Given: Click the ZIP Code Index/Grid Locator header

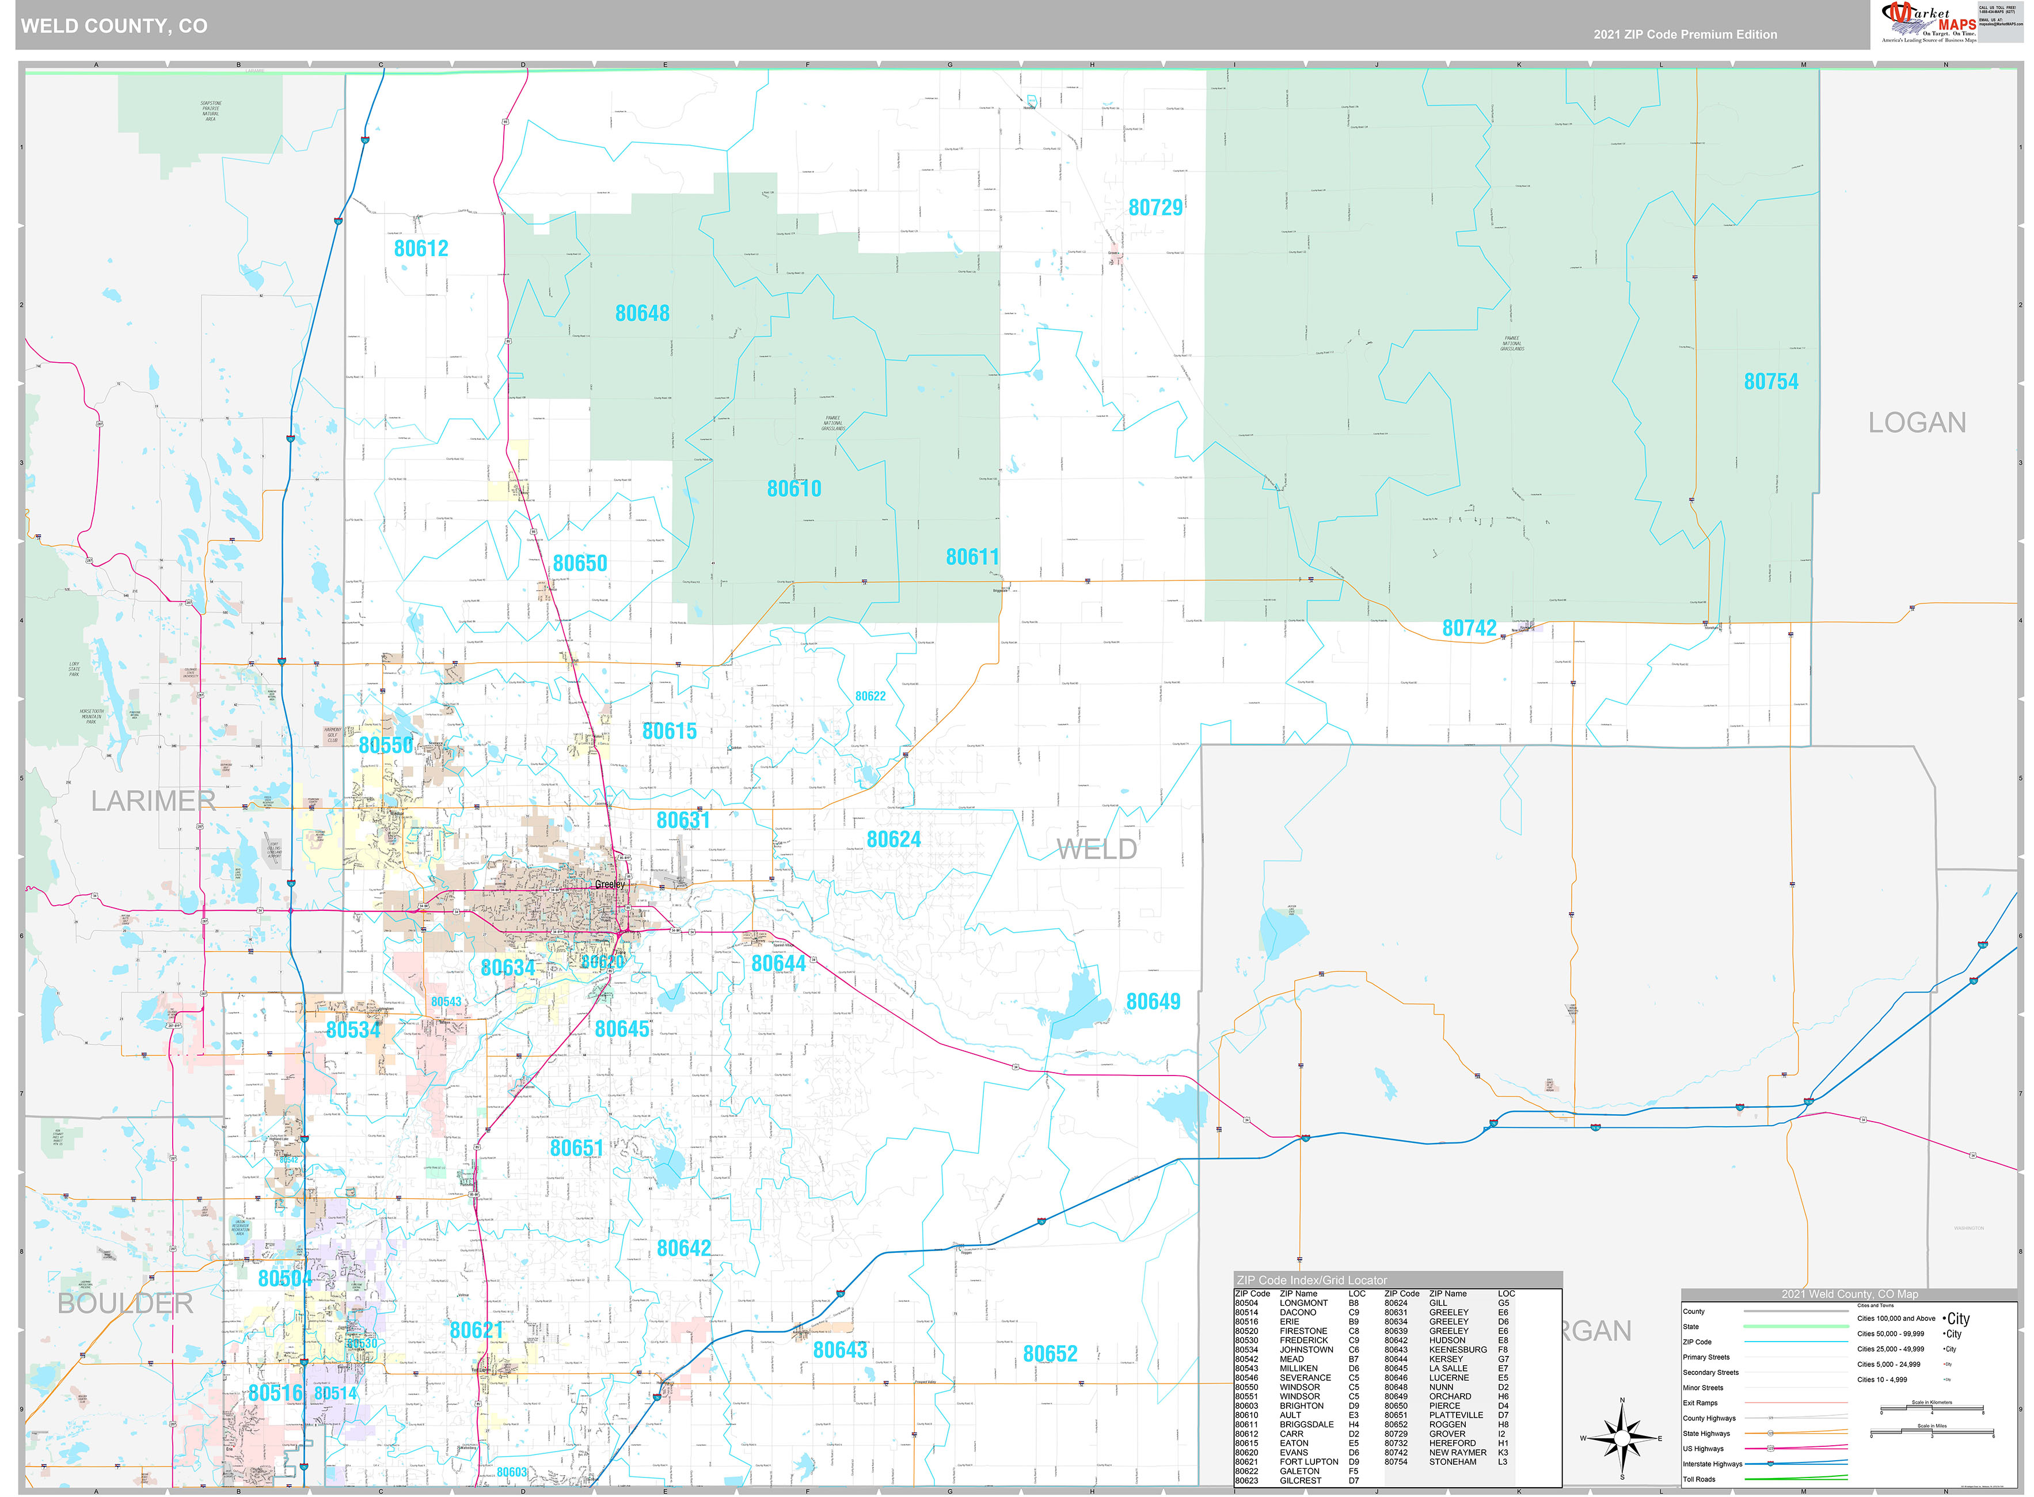Looking at the screenshot, I should click(1312, 1279).
